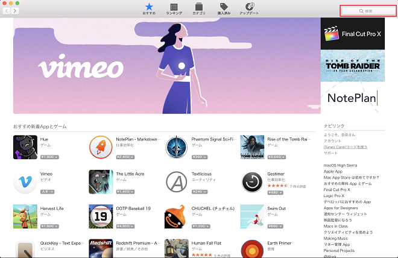Expand the arrow beside Gestimer ¥480 price

pyautogui.click(x=281, y=193)
